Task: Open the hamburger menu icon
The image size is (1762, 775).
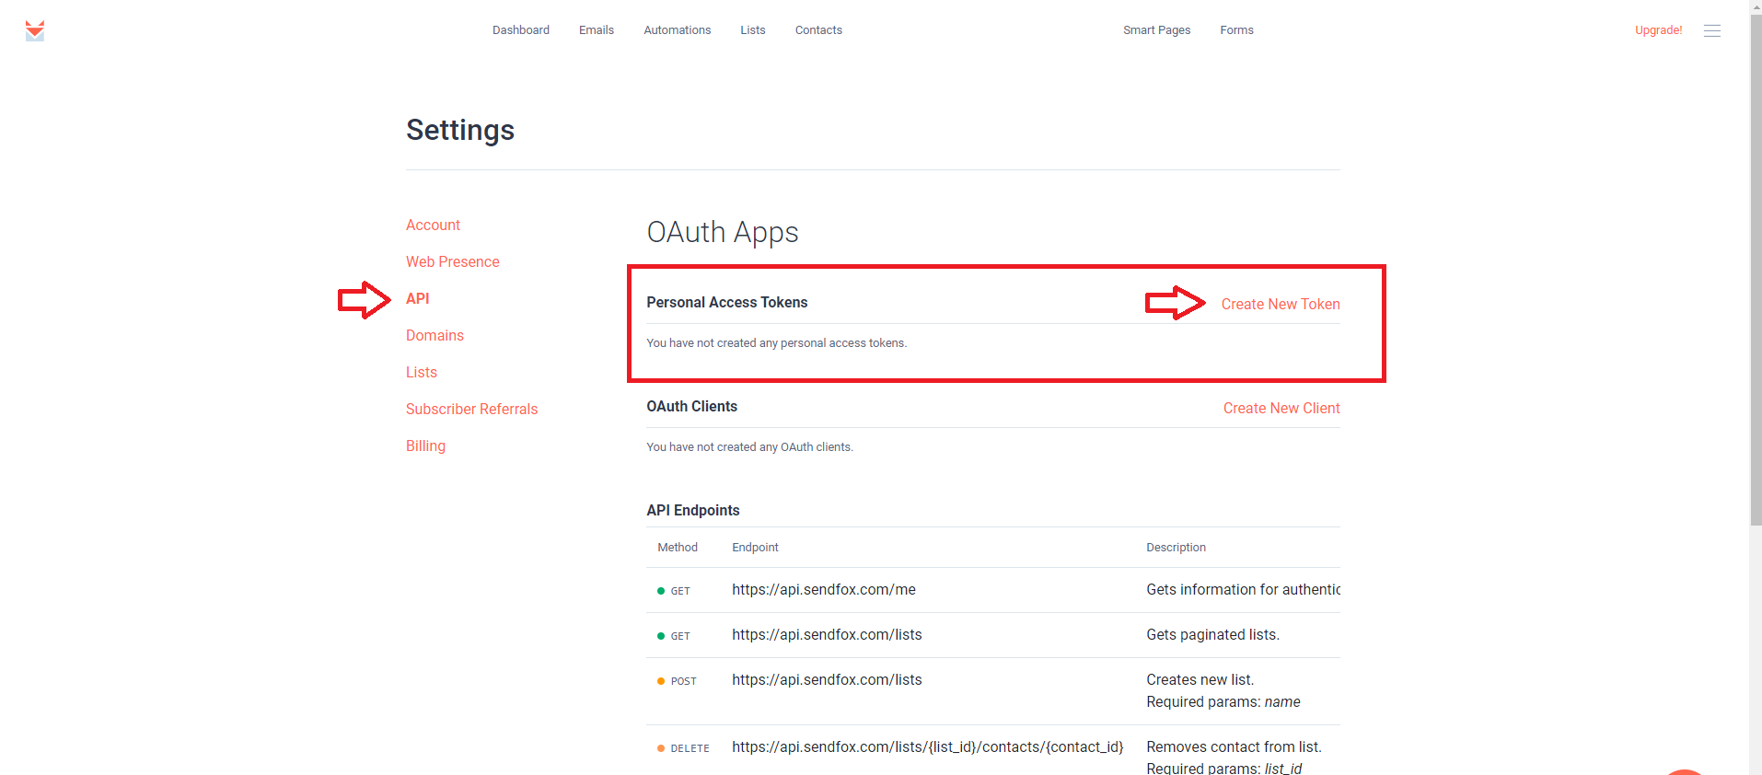Action: pos(1711,30)
